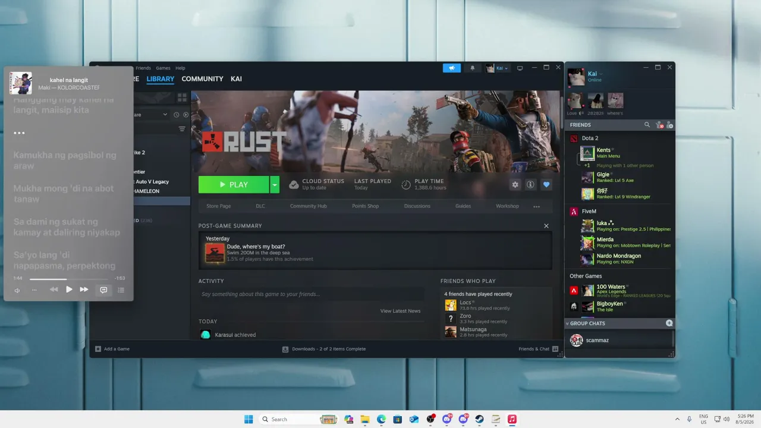This screenshot has height=428, width=761.
Task: Open the Windows Start menu
Action: point(249,419)
